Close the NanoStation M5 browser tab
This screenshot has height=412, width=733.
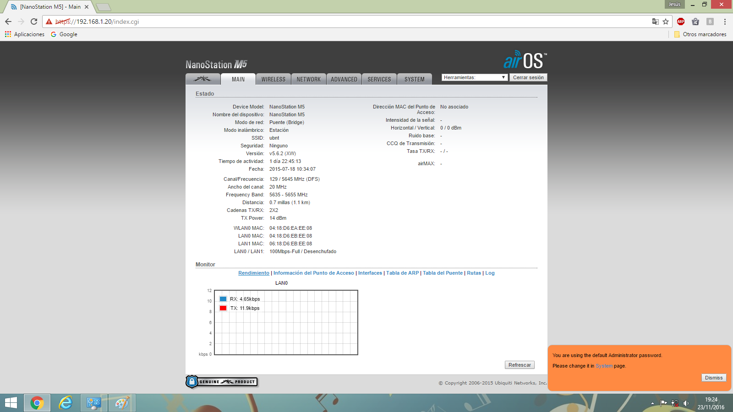pyautogui.click(x=87, y=7)
